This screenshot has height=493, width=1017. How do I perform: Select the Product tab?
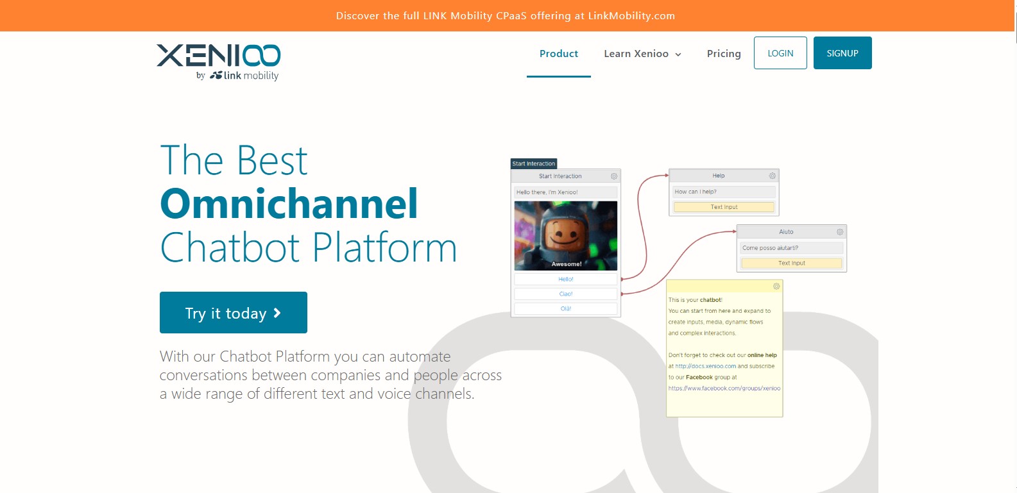(x=558, y=54)
